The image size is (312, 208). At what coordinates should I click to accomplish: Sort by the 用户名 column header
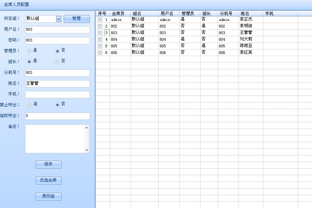tap(169, 14)
